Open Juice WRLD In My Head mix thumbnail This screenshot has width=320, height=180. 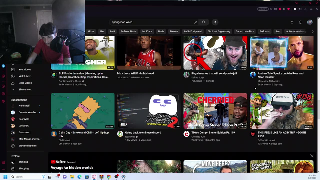point(149,53)
